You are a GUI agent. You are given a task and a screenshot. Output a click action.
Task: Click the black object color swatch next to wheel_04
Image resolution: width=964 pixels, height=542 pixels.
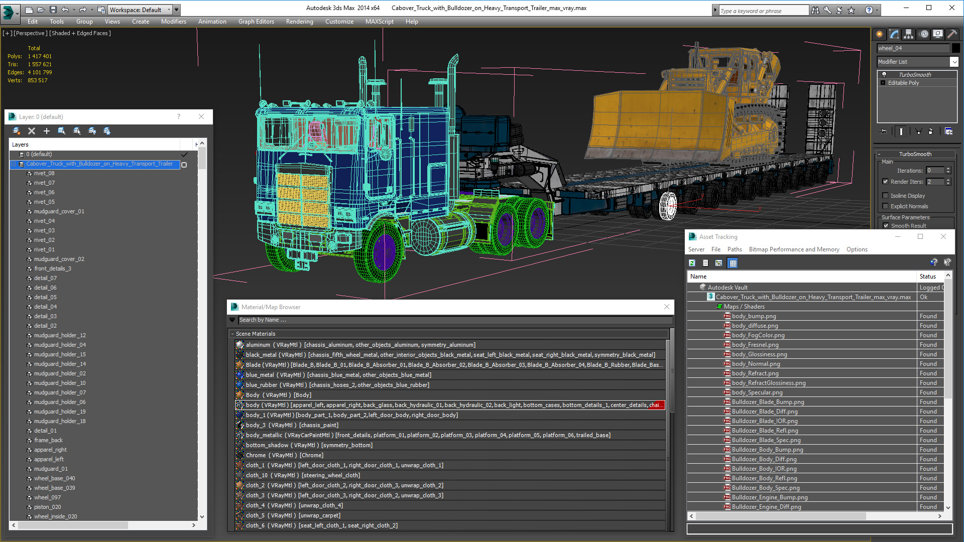(956, 48)
